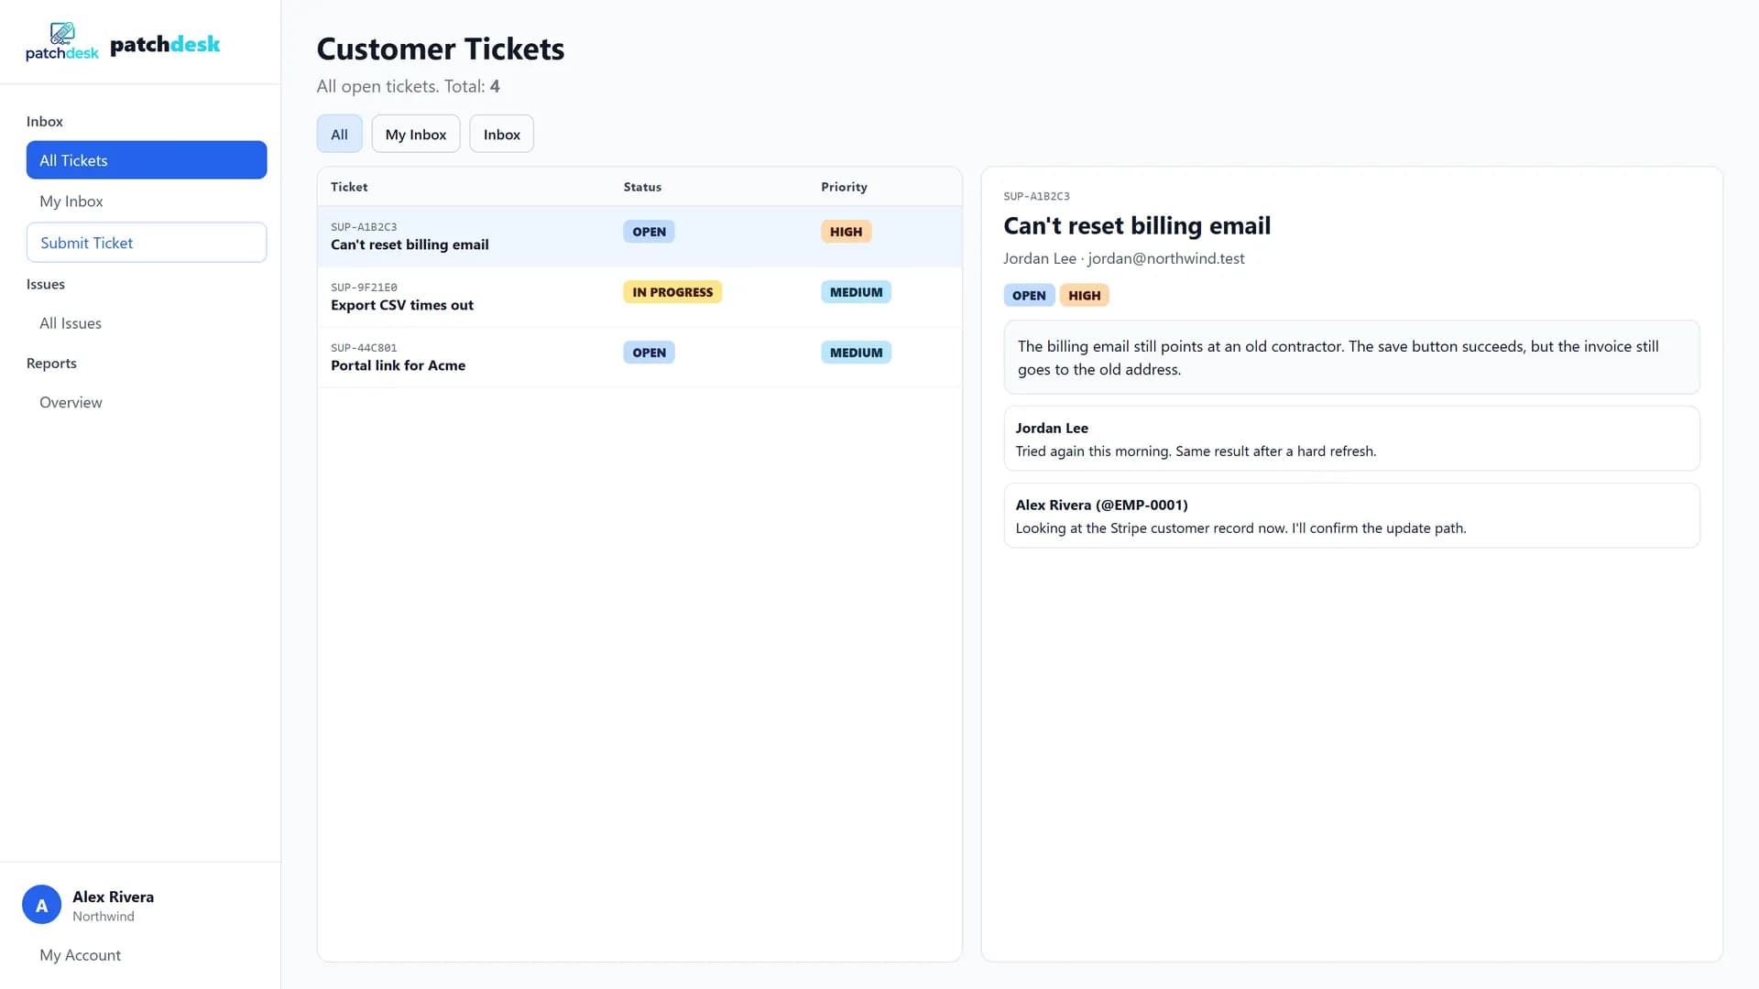Click the Priority column header
Viewport: 1759px width, 989px height.
click(844, 187)
